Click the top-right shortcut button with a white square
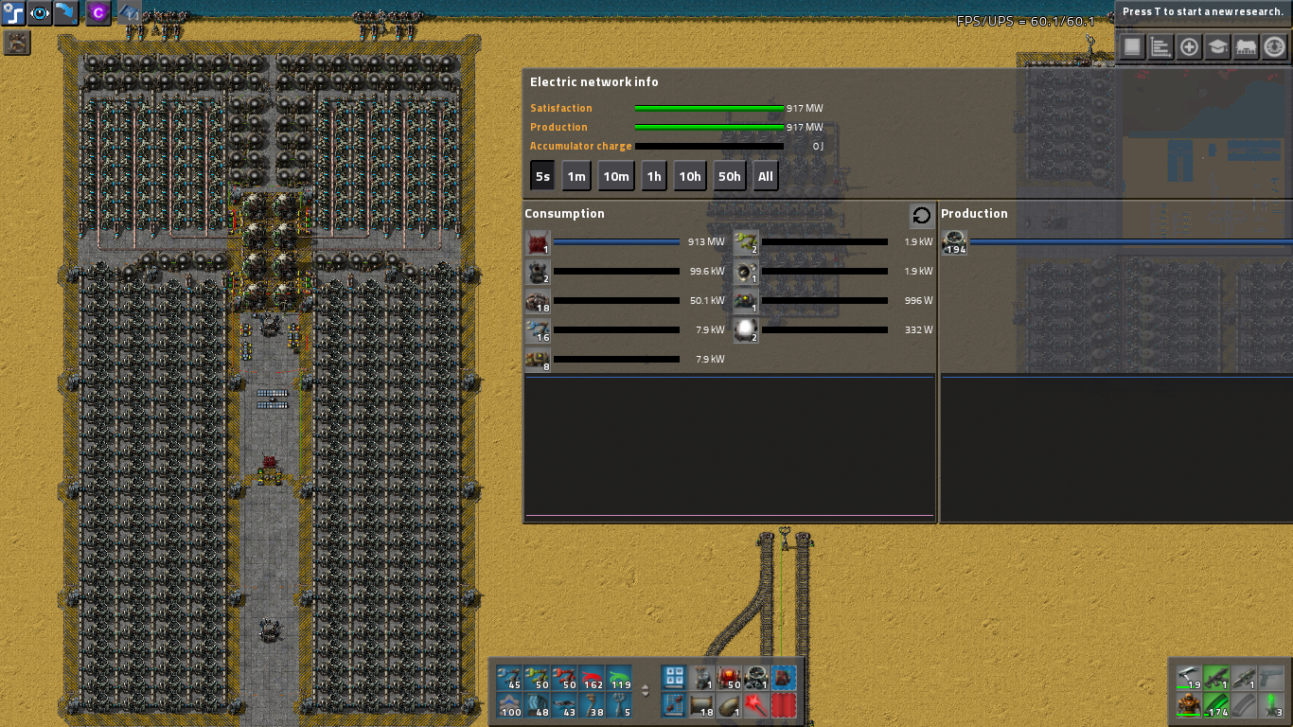1293x727 pixels. (x=1133, y=46)
